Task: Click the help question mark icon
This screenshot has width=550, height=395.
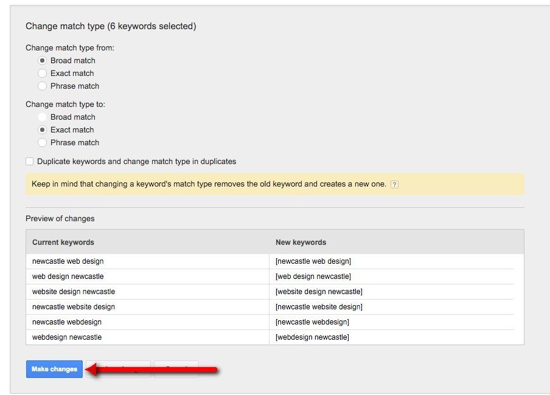Action: (394, 184)
